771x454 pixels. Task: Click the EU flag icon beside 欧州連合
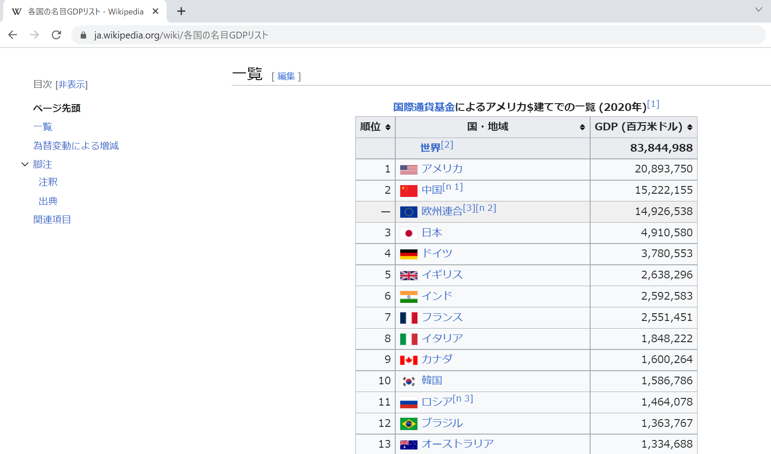(408, 212)
